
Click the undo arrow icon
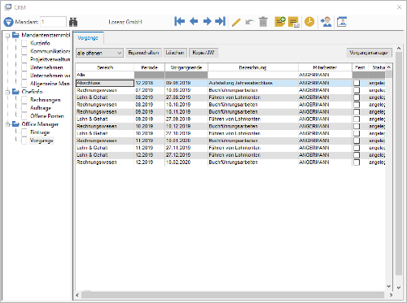[250, 22]
